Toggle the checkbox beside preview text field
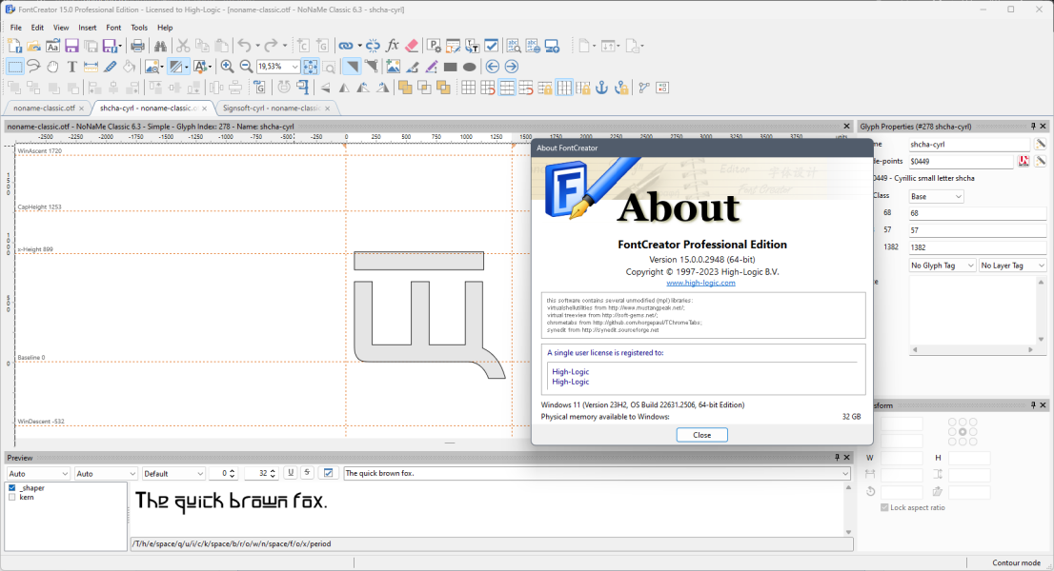This screenshot has width=1054, height=571. (328, 473)
